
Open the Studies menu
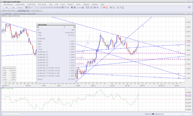click(70, 4)
